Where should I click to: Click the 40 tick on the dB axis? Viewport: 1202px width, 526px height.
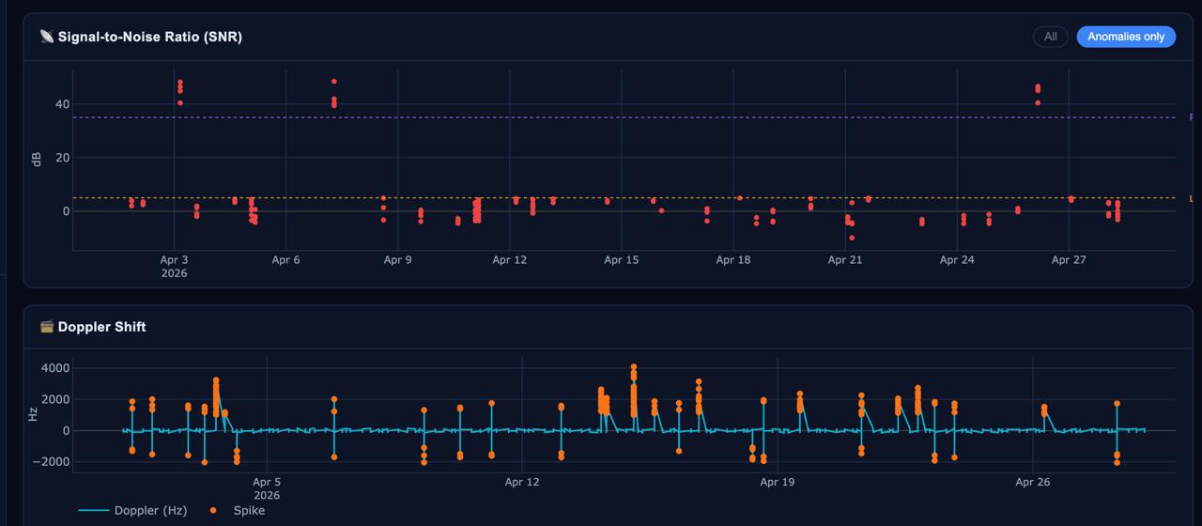pos(62,104)
